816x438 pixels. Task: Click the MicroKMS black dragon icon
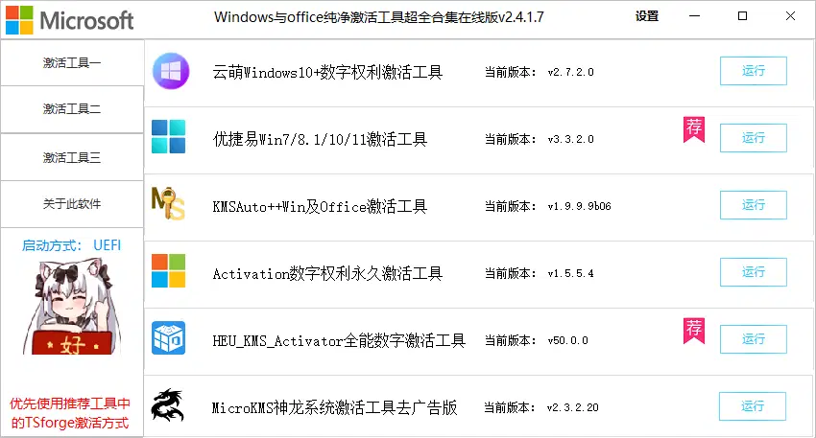[168, 404]
